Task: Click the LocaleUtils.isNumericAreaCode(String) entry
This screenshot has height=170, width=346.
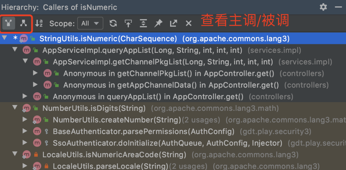Action: pos(114,155)
